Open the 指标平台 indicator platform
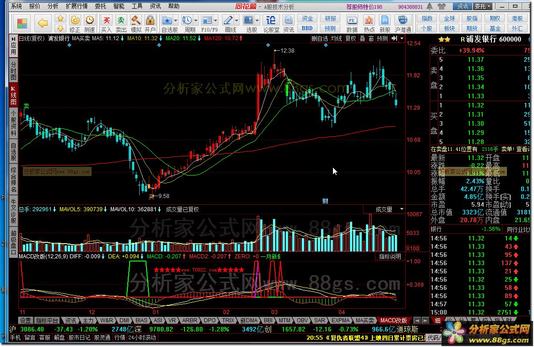 [x=47, y=320]
